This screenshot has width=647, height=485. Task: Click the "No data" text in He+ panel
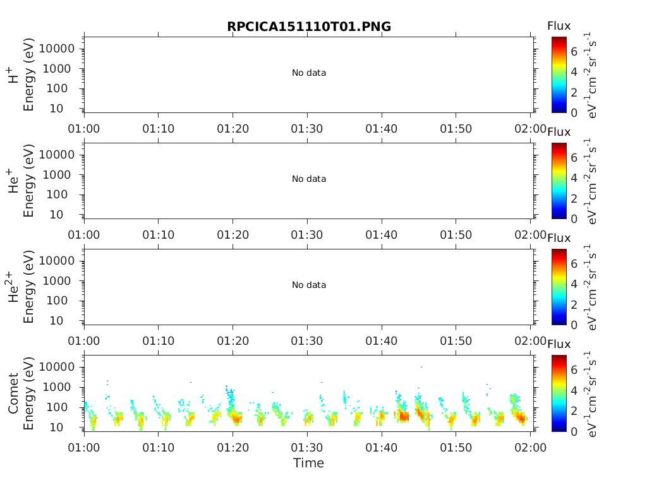pyautogui.click(x=309, y=179)
